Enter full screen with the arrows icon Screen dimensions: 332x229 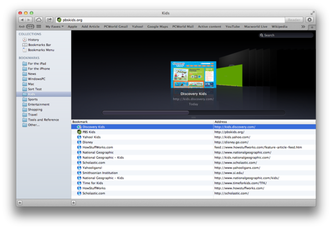click(312, 13)
